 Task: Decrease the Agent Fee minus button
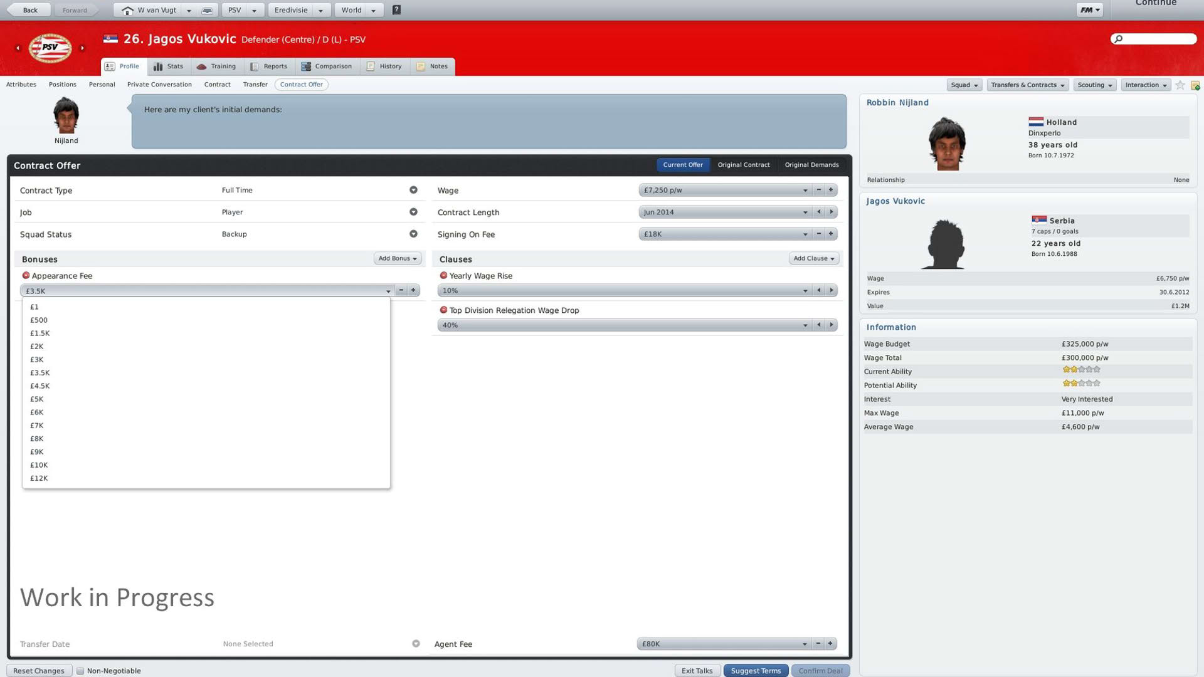(818, 644)
